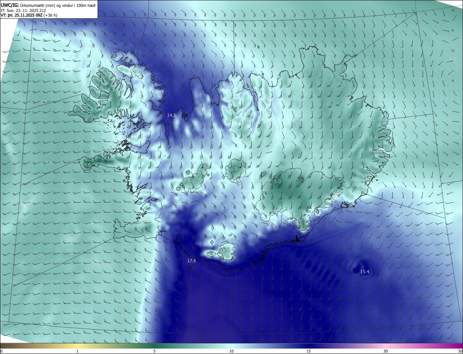Click the 6.6 value in the Eastfjords
463x354 pixels.
(x=374, y=138)
